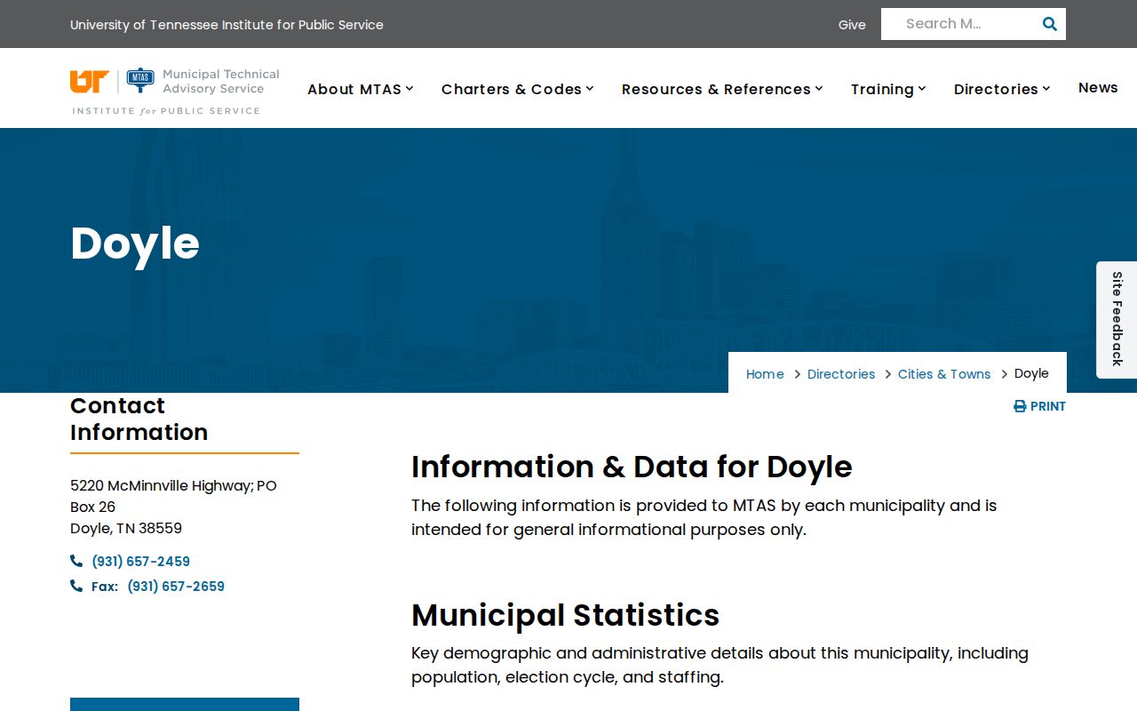Open the Resources & References dropdown
The image size is (1137, 711).
(x=722, y=89)
